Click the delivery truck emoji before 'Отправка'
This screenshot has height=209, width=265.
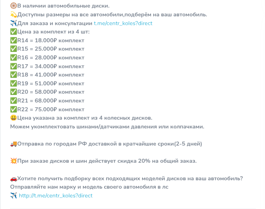tap(13, 144)
